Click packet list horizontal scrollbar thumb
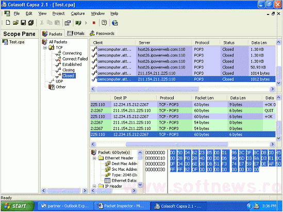The image size is (283, 212). (177, 144)
